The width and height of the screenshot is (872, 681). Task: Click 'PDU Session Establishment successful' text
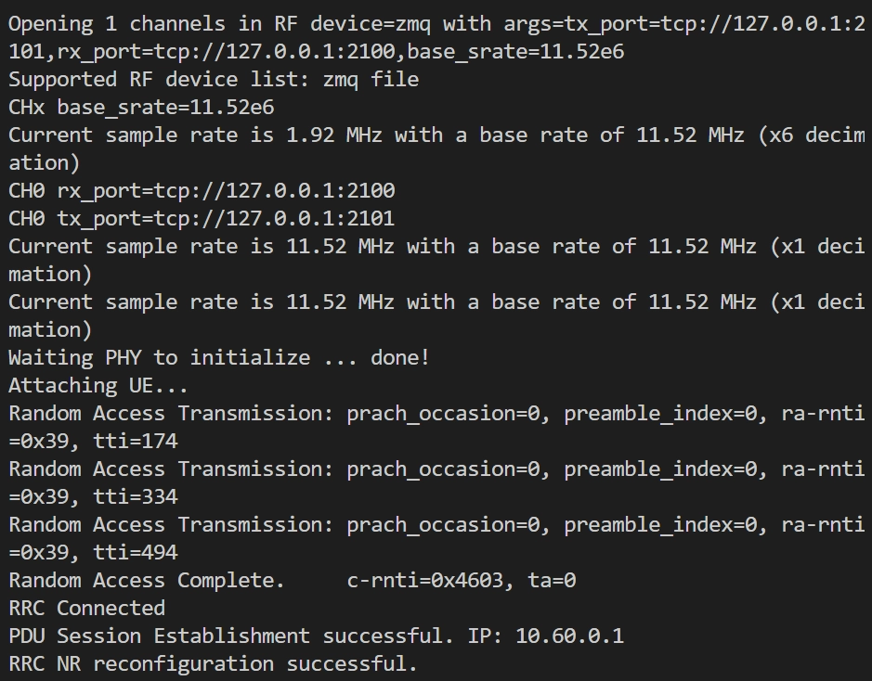(228, 636)
